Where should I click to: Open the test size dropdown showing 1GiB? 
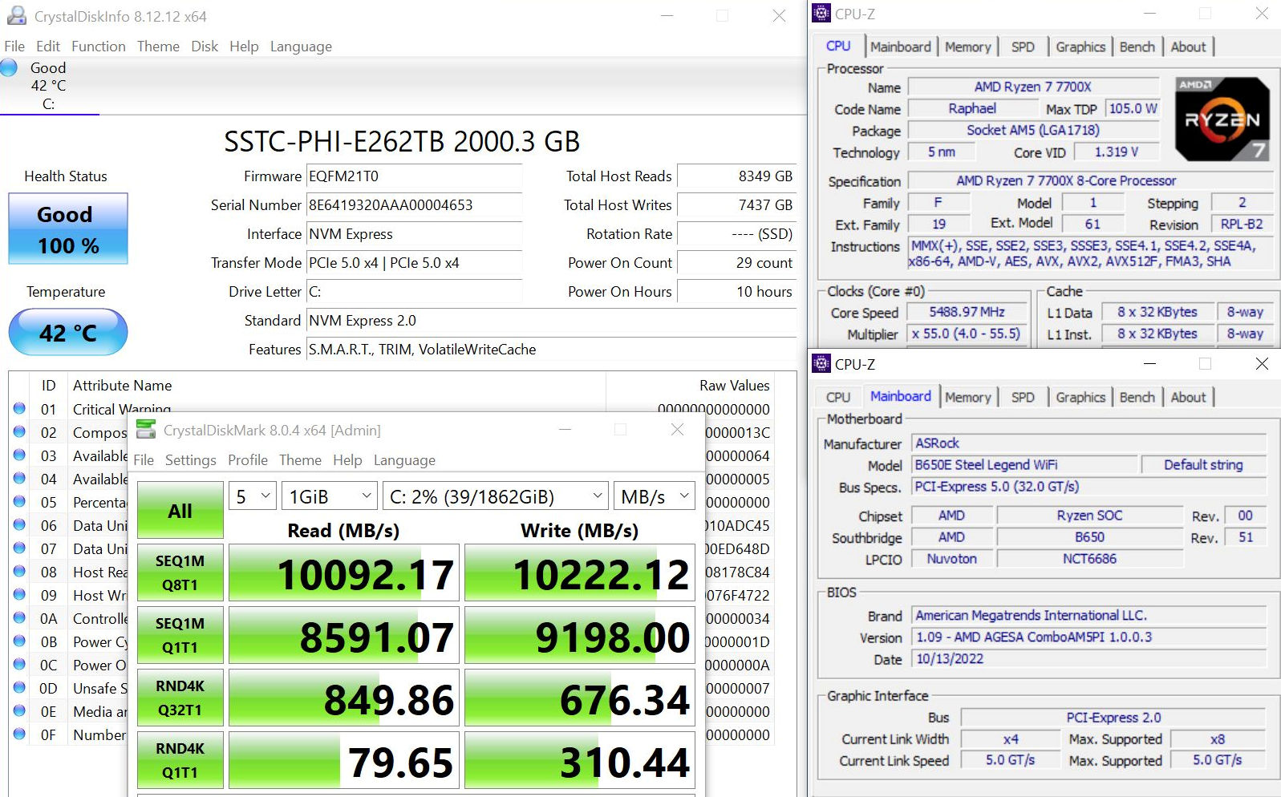[329, 496]
